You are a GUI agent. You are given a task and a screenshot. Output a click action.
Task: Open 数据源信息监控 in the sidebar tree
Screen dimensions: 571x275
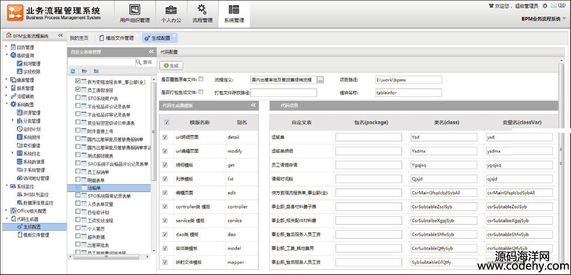coord(35,203)
